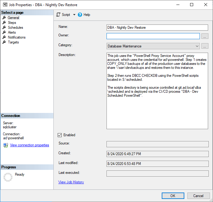This screenshot has width=213, height=202.
Task: Click the Ready progress spinner
Action: click(8, 177)
